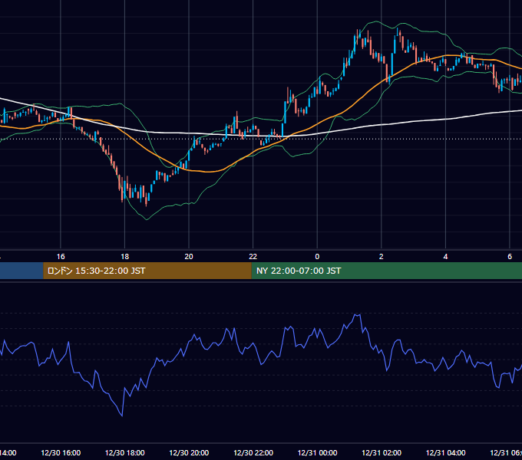Click the NY 22:00-07:00 JST session band
This screenshot has width=522, height=460.
point(386,271)
